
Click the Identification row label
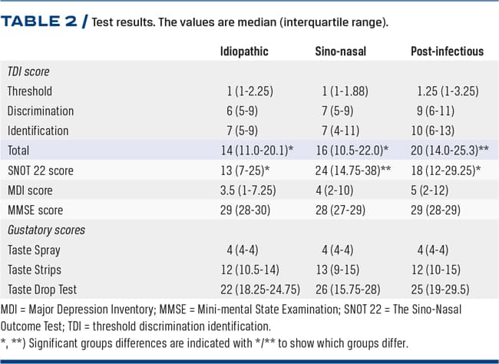pyautogui.click(x=38, y=131)
